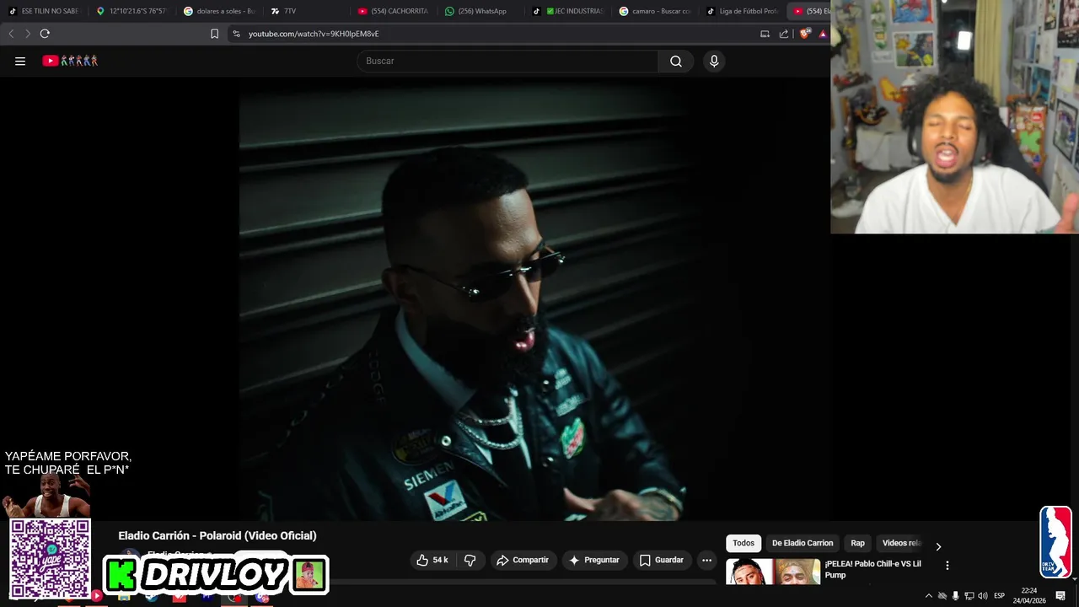Select the Videos relacionados chip
Screen dimensions: 1079x607
click(901, 543)
